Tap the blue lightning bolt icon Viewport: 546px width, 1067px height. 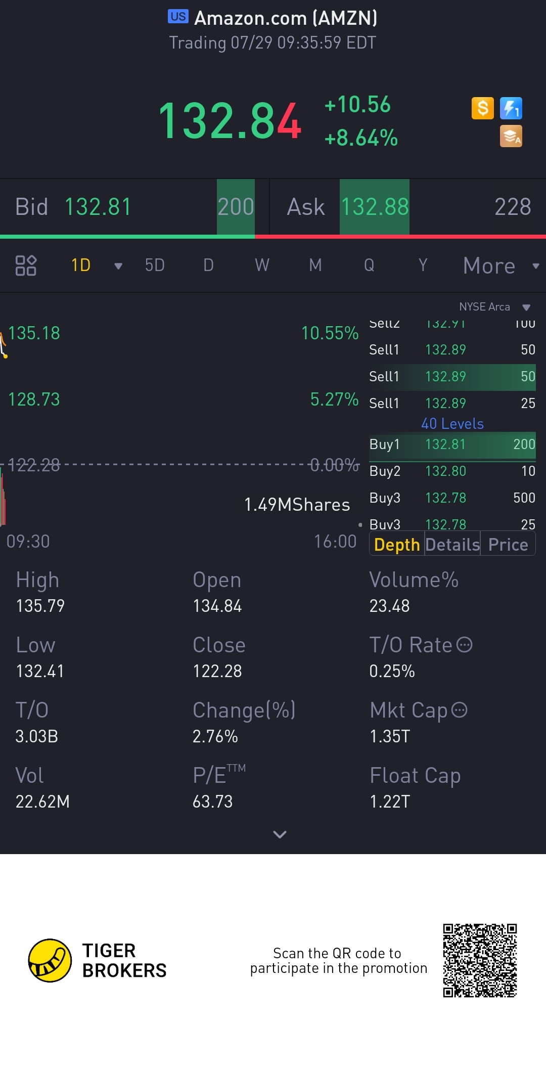click(x=511, y=108)
